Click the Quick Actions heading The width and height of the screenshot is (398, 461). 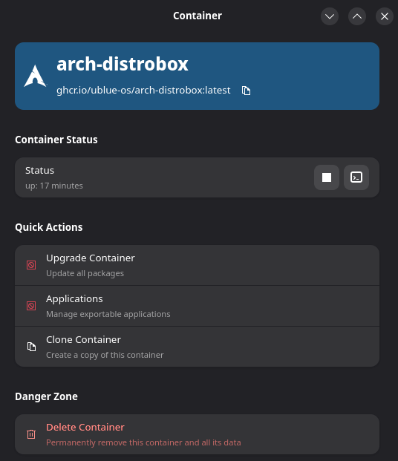(x=49, y=227)
